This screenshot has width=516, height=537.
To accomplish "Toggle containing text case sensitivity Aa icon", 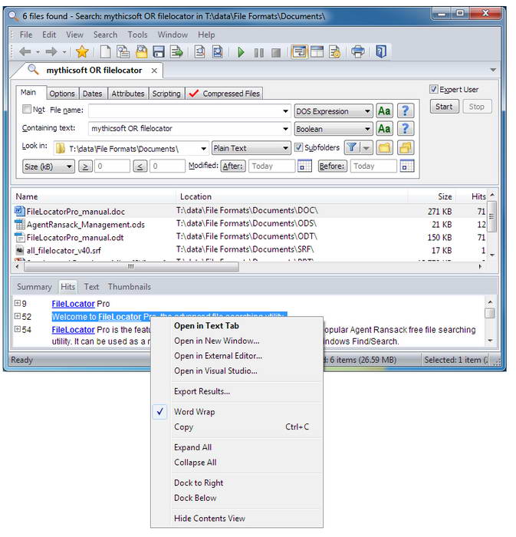I will [x=384, y=129].
